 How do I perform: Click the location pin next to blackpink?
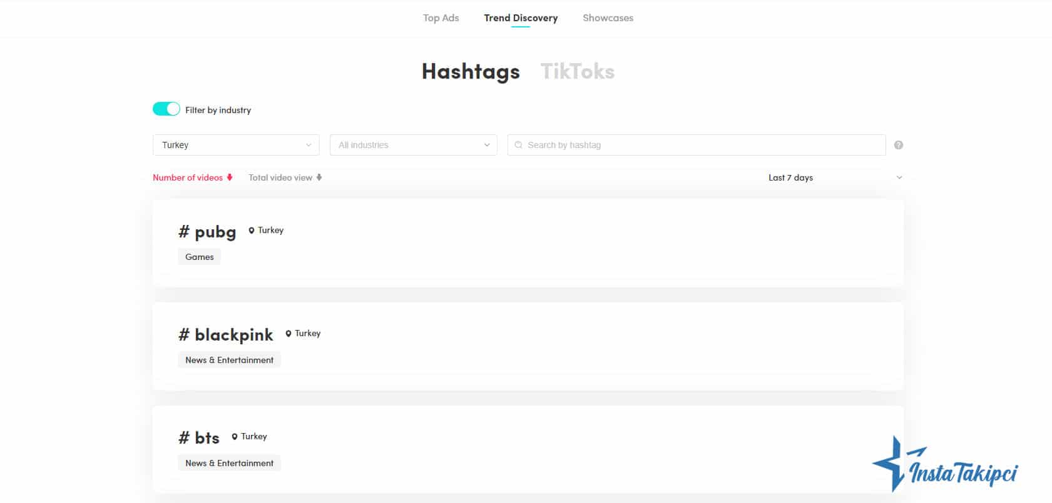289,334
